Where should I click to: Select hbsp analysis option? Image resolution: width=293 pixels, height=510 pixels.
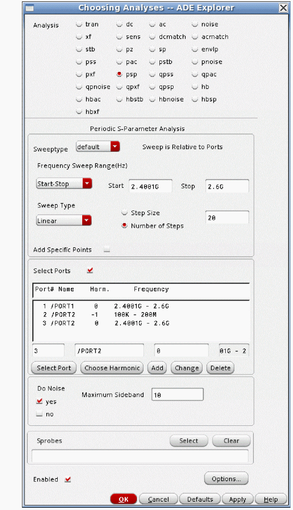point(195,99)
